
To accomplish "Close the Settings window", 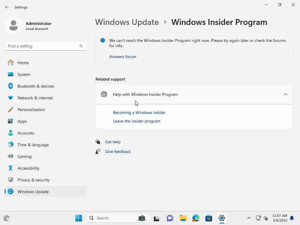I will (293, 5).
